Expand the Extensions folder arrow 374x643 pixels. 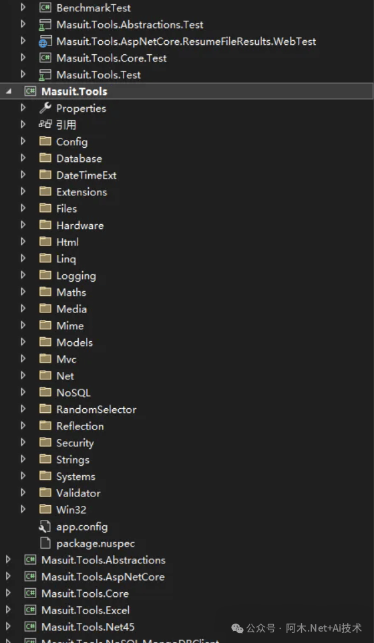(23, 191)
